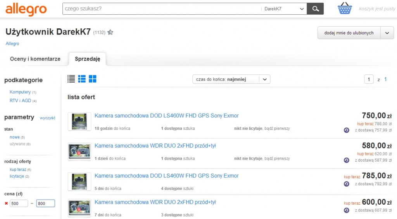Screen dimensions: 397x219
Task: Click the 580,00 zł price
Action: pyautogui.click(x=377, y=146)
